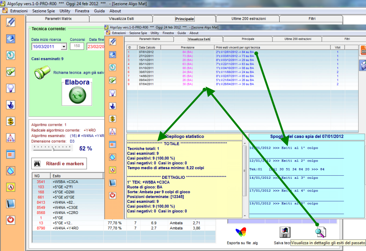The height and width of the screenshot is (251, 366).
Task: Select the green flashlight icon in the outer sidebar
Action: tap(11, 72)
